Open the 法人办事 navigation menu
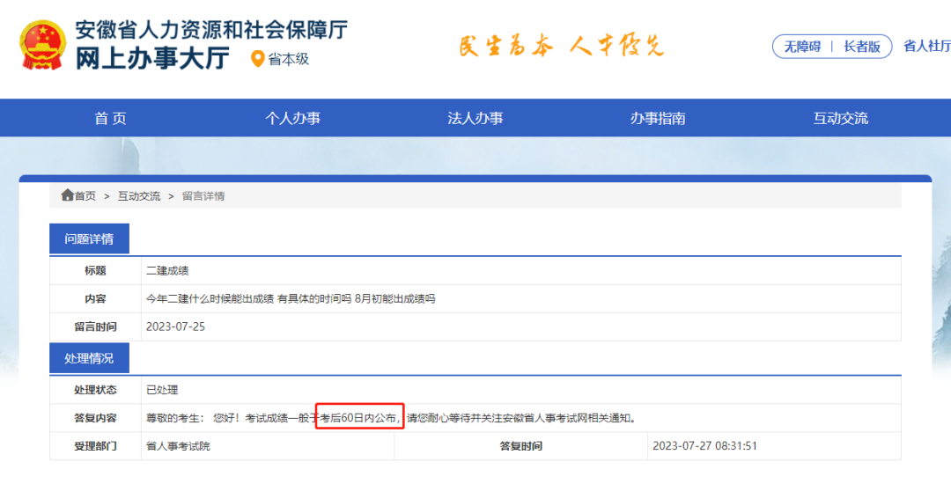The width and height of the screenshot is (951, 484). point(475,118)
